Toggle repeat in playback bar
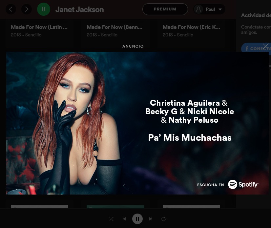Screen dimensions: 271x228 tap(164, 219)
